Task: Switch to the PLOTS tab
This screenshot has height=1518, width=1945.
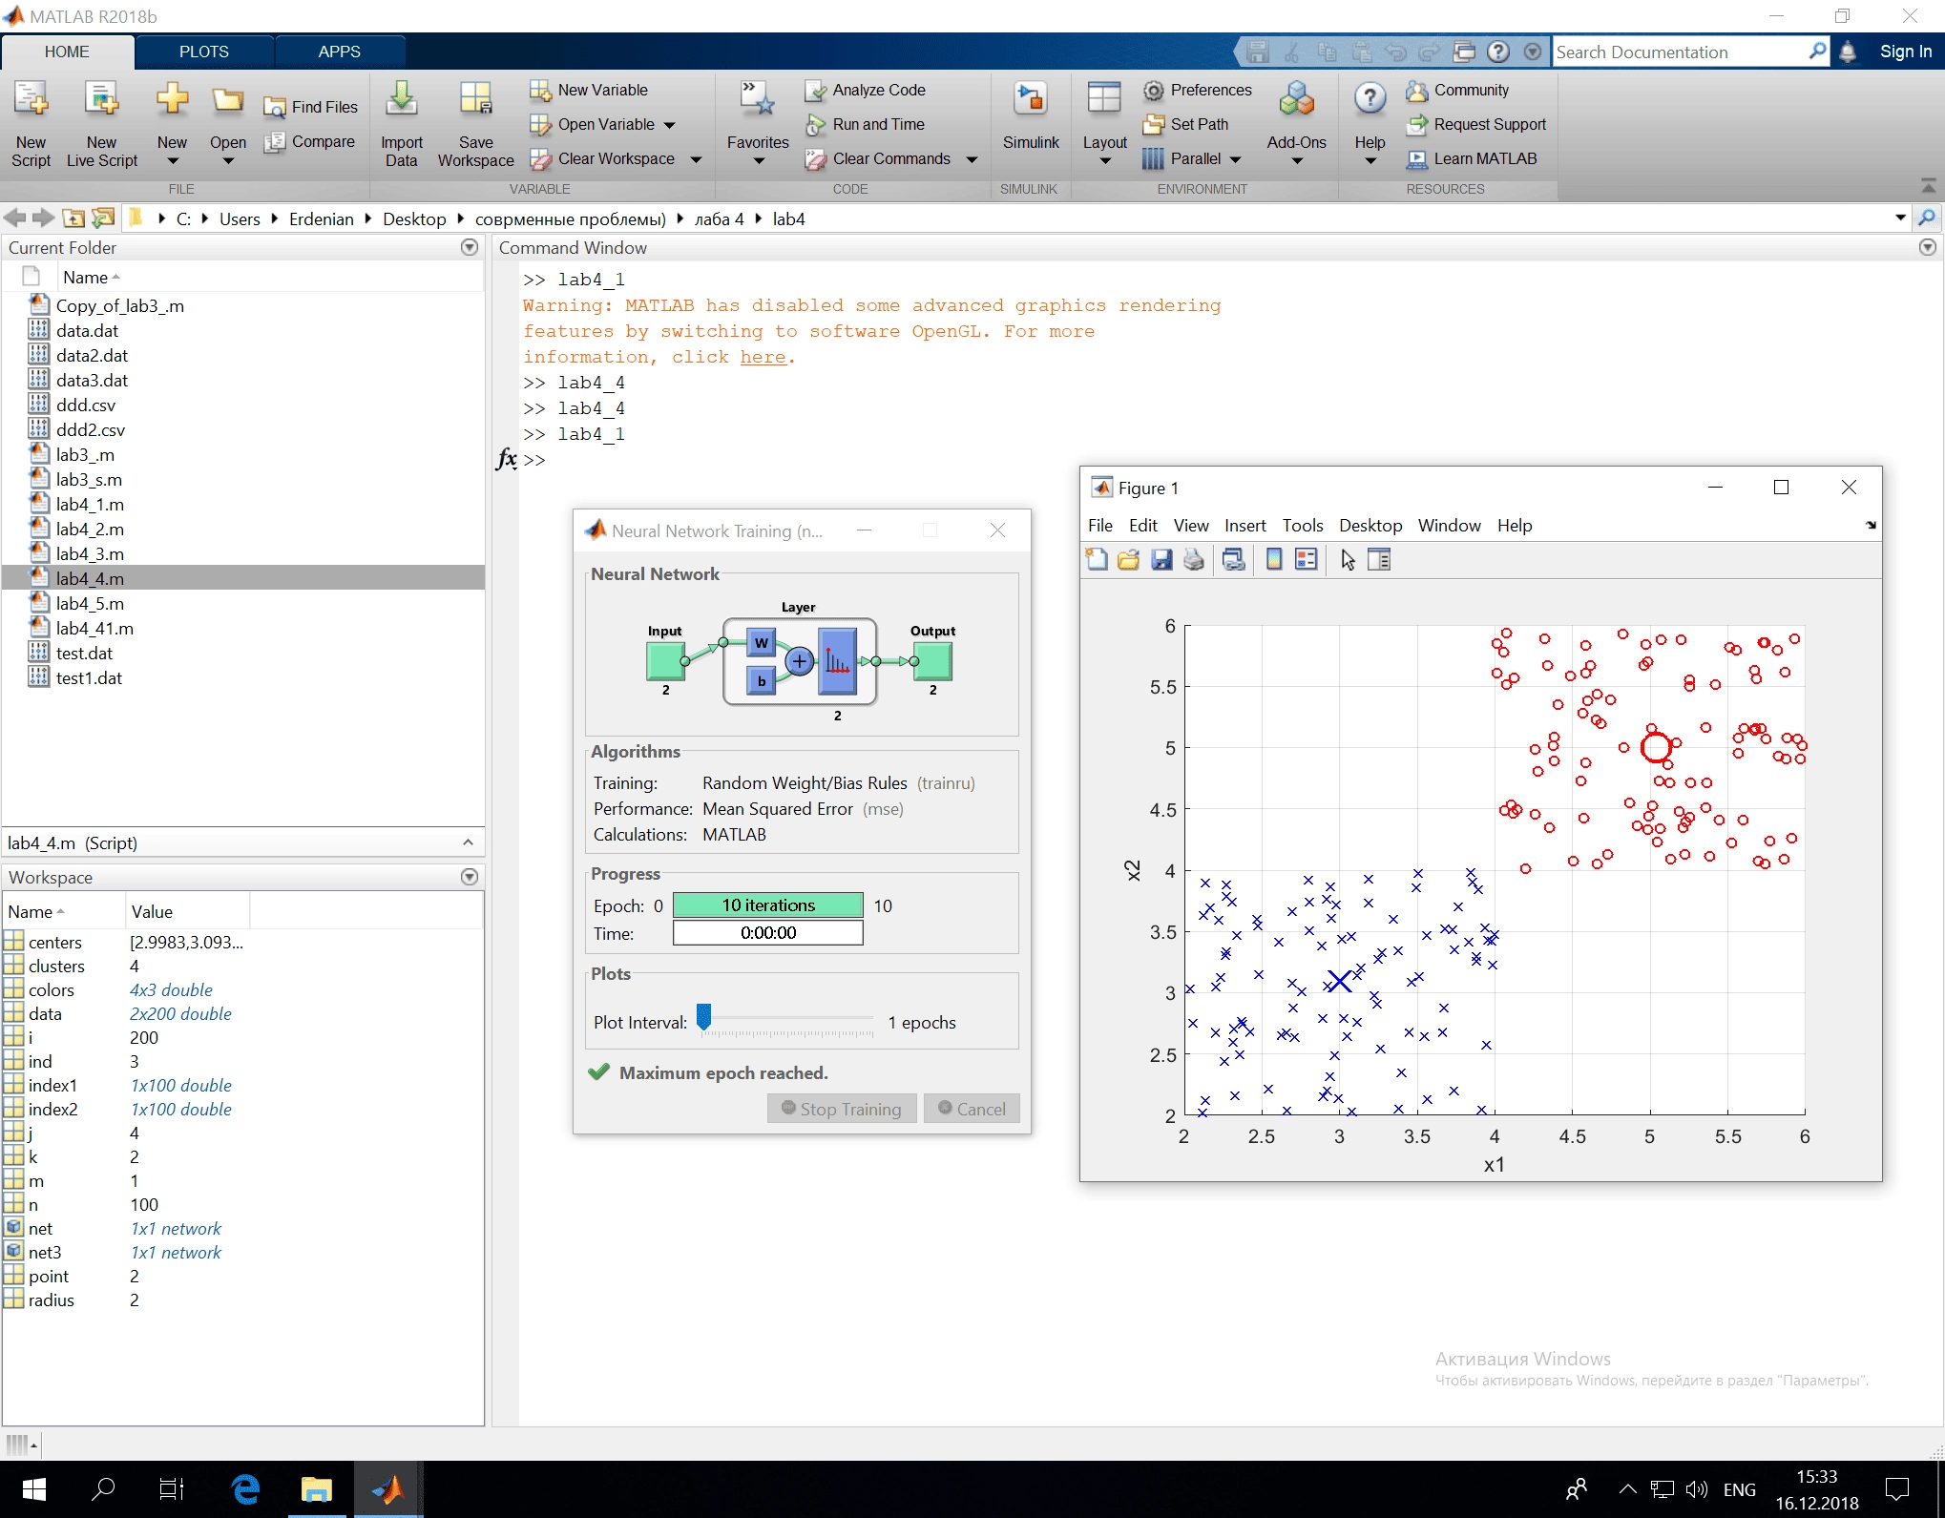Action: pyautogui.click(x=203, y=52)
